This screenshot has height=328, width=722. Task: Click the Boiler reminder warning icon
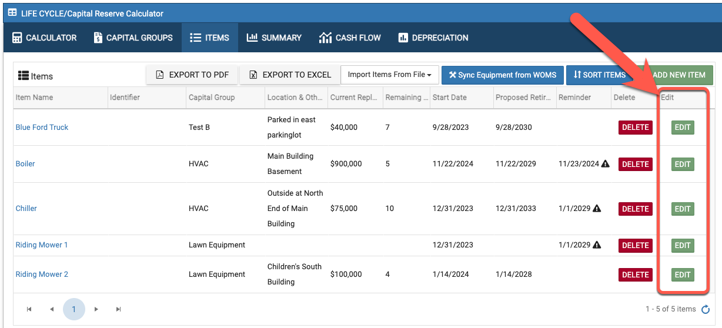click(x=605, y=164)
